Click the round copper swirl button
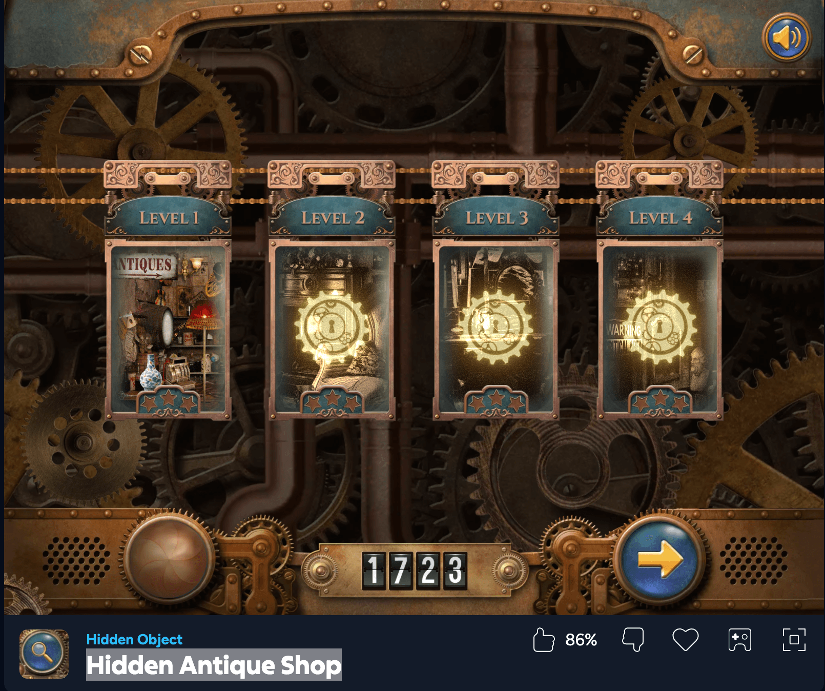The image size is (825, 691). click(x=170, y=559)
